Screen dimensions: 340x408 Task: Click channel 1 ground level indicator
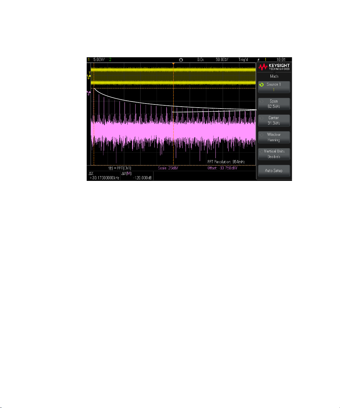tap(89, 76)
